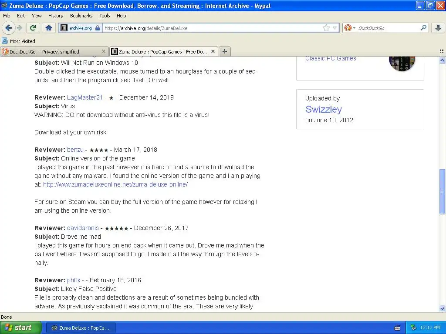Image resolution: width=446 pixels, height=334 pixels.
Task: Click the scrollbar up arrow
Action: (x=442, y=60)
